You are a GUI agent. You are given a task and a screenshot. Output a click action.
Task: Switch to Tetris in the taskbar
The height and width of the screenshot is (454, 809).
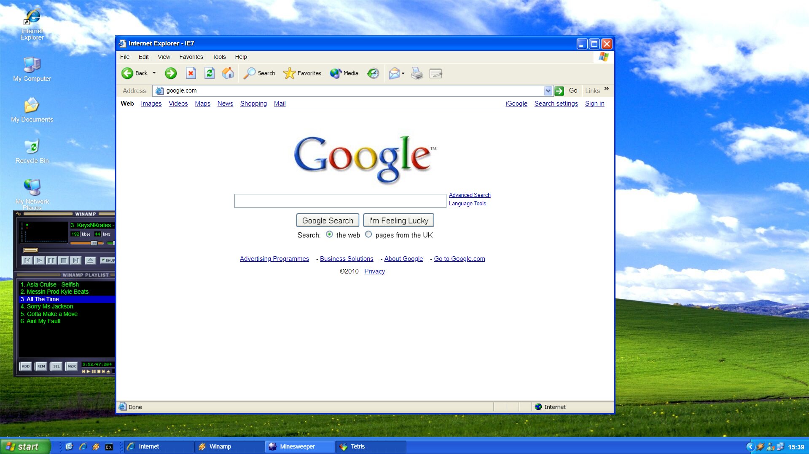coord(371,446)
